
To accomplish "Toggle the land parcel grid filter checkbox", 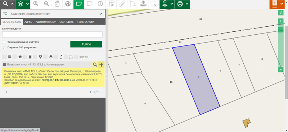I will click(x=4, y=57).
